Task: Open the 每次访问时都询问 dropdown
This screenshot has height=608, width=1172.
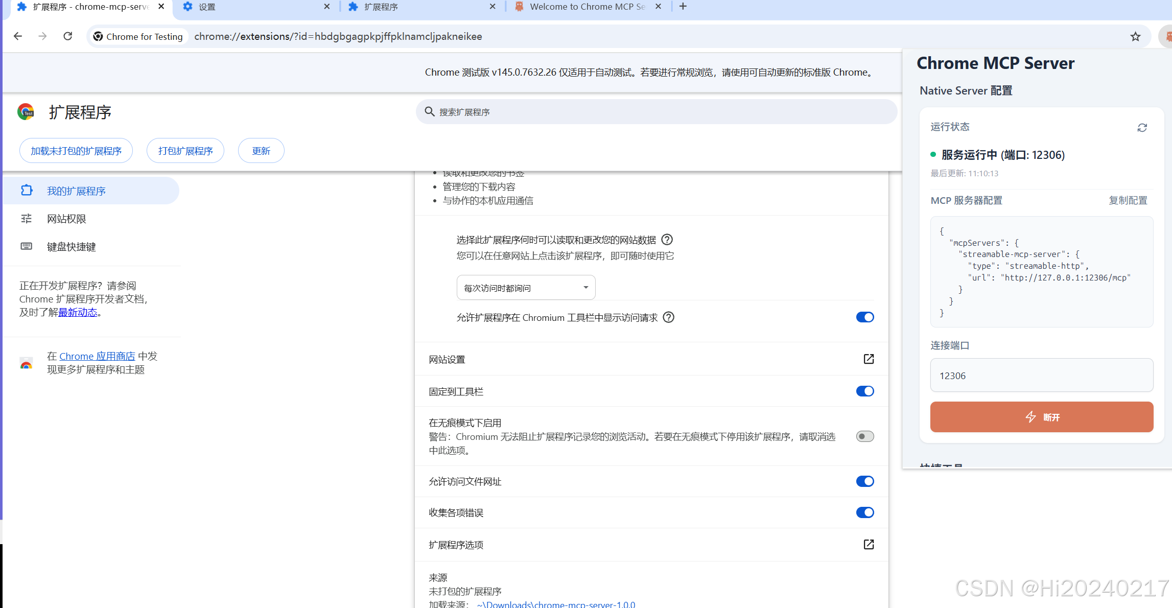Action: 525,287
